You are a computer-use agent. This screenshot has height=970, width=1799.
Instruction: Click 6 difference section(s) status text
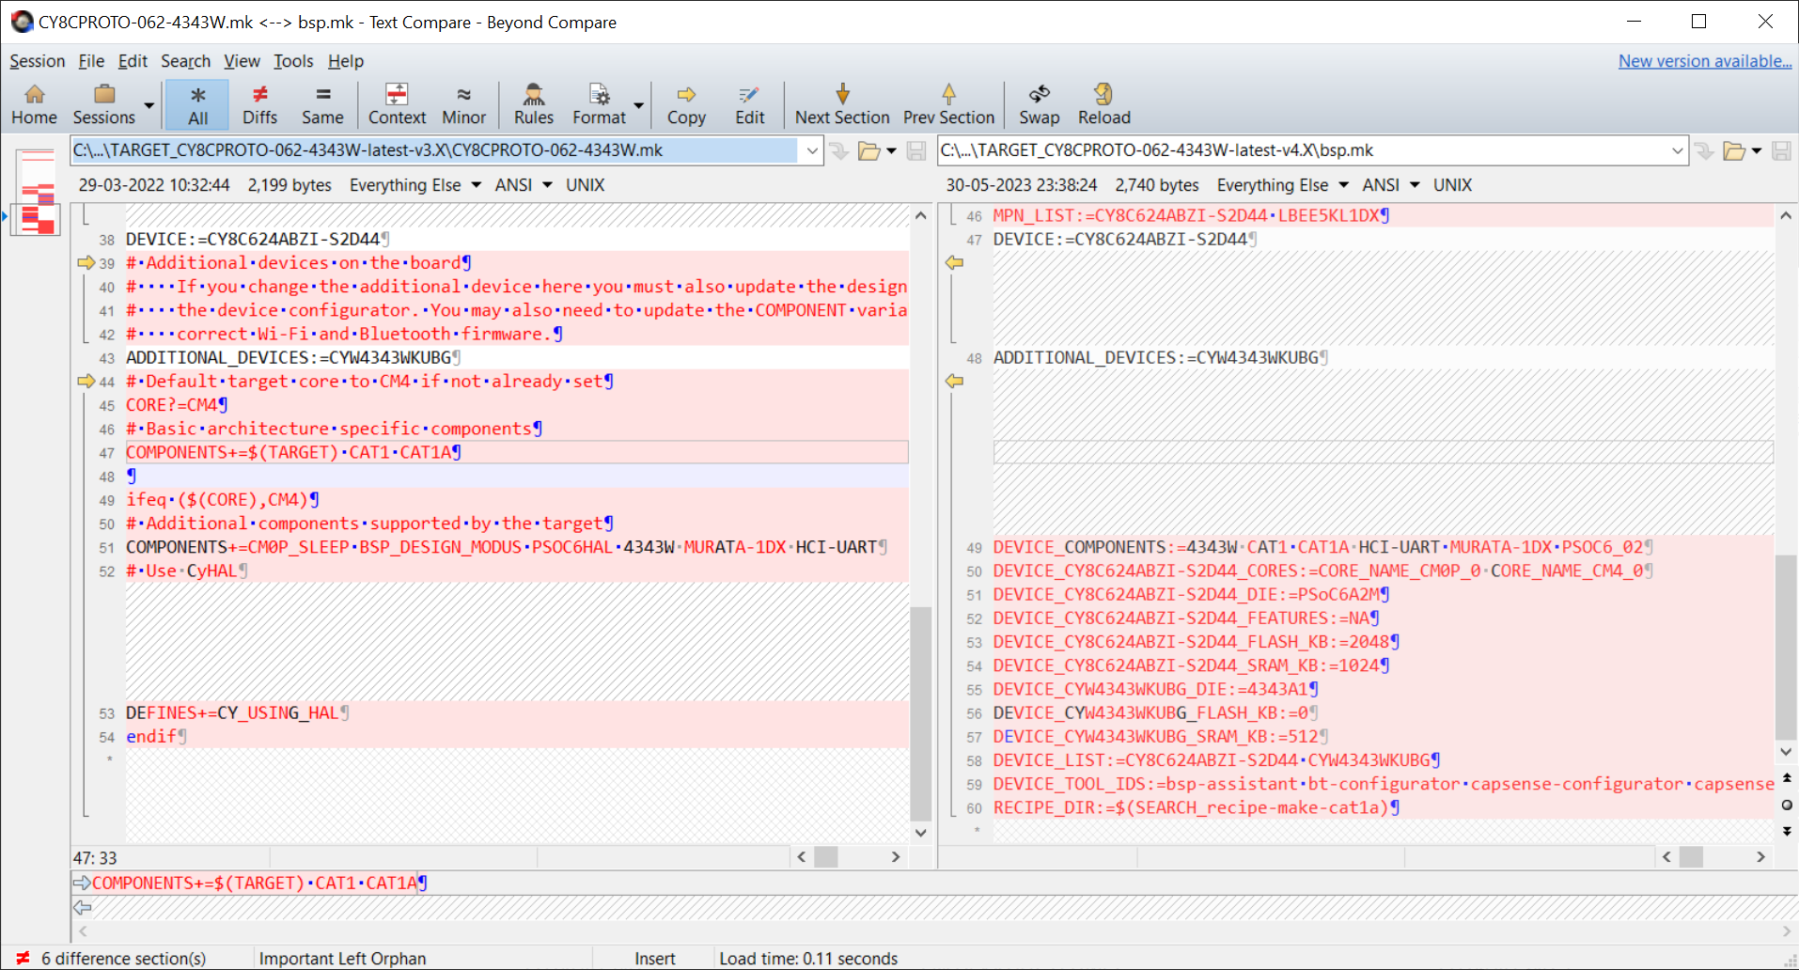(123, 958)
